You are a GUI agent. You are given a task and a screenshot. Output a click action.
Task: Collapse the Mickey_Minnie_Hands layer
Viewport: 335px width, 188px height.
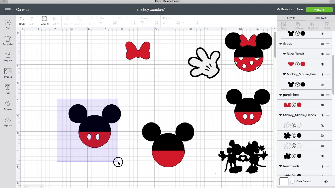[x=280, y=115]
